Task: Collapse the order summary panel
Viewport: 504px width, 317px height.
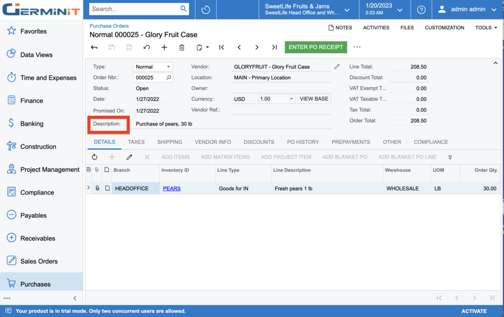Action: click(495, 63)
